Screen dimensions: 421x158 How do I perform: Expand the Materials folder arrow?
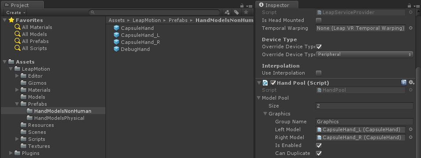pyautogui.click(x=17, y=90)
